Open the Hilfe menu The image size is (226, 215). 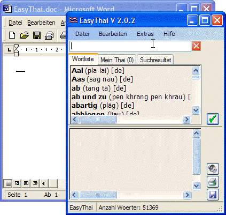pos(169,34)
